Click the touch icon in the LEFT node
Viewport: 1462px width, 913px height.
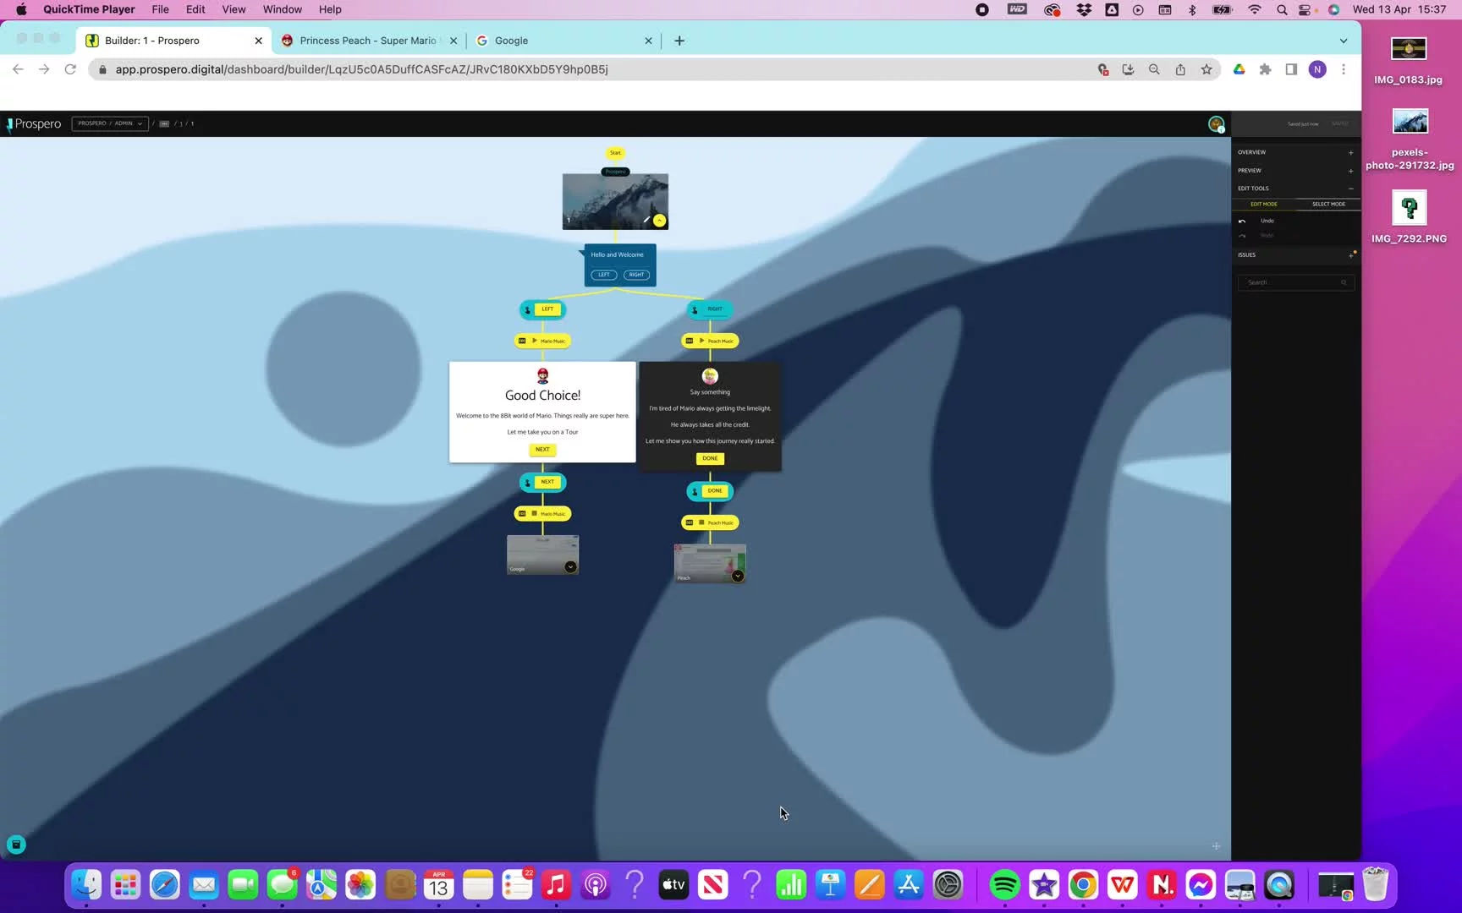pos(527,309)
